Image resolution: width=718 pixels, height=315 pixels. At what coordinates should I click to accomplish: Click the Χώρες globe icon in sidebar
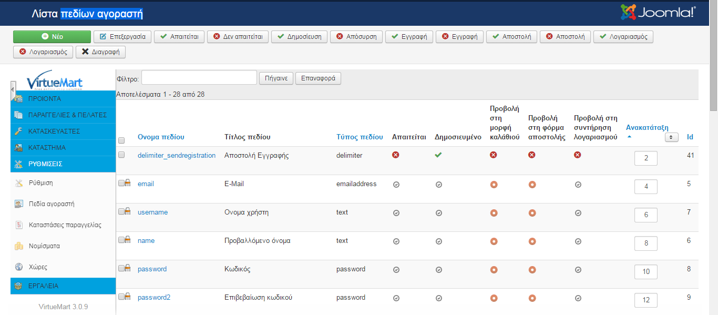tap(19, 267)
